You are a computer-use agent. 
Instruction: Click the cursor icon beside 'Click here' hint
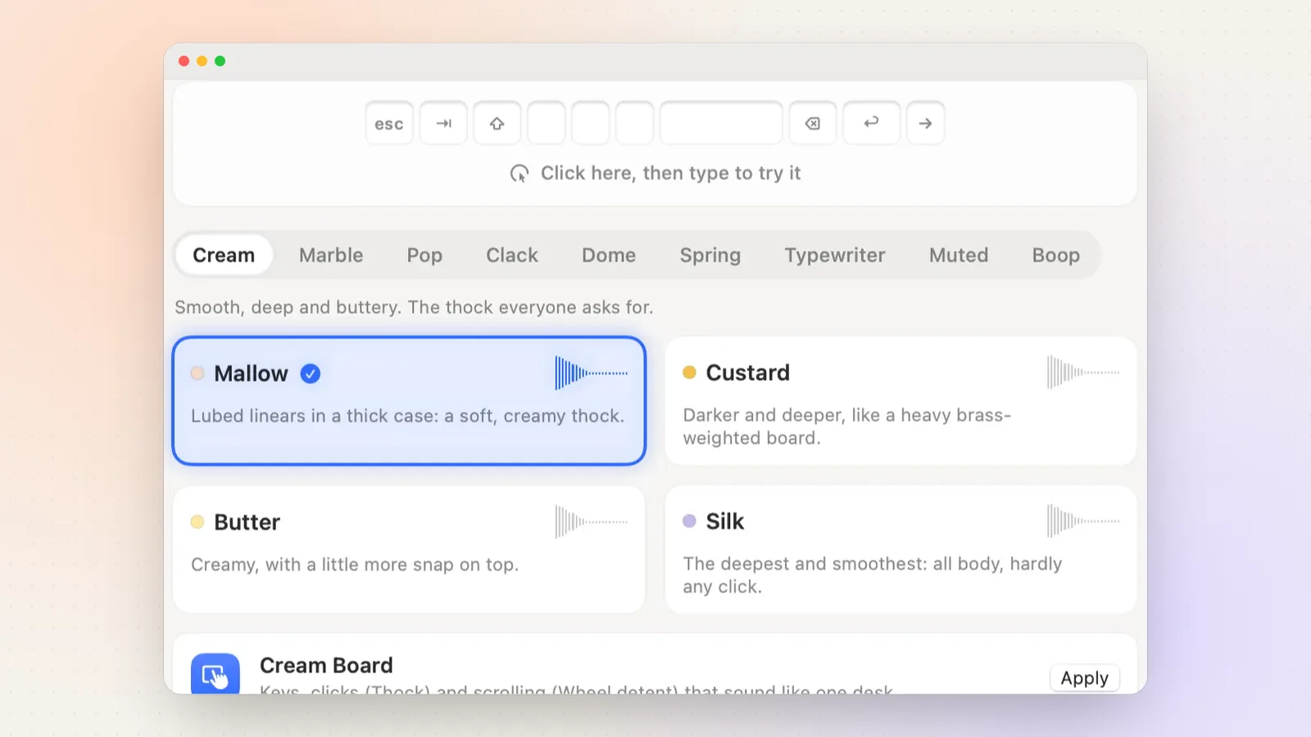[519, 174]
